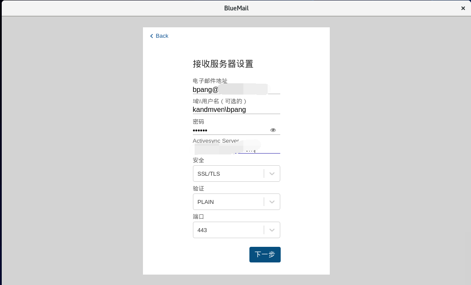Click the chevron on the SSL/TLS dropdown
The image size is (471, 285).
click(x=272, y=174)
